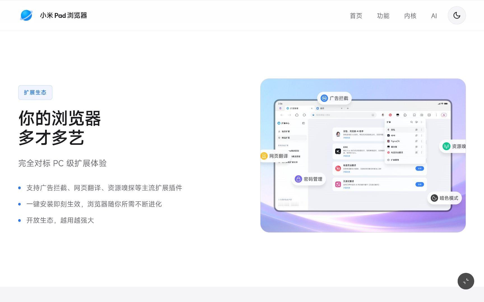Image resolution: width=484 pixels, height=302 pixels.
Task: Select 豆包 in the 扩展 popup list
Action: pos(405,130)
